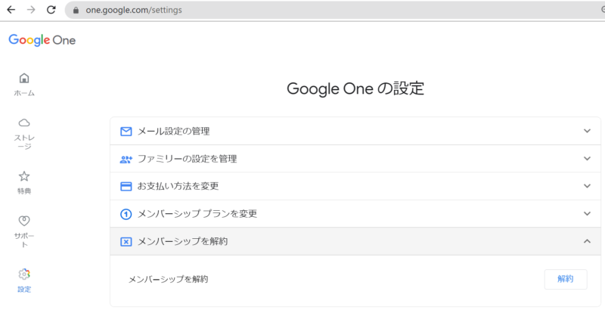Click the 解約 cancel button
The height and width of the screenshot is (310, 605).
(x=566, y=279)
